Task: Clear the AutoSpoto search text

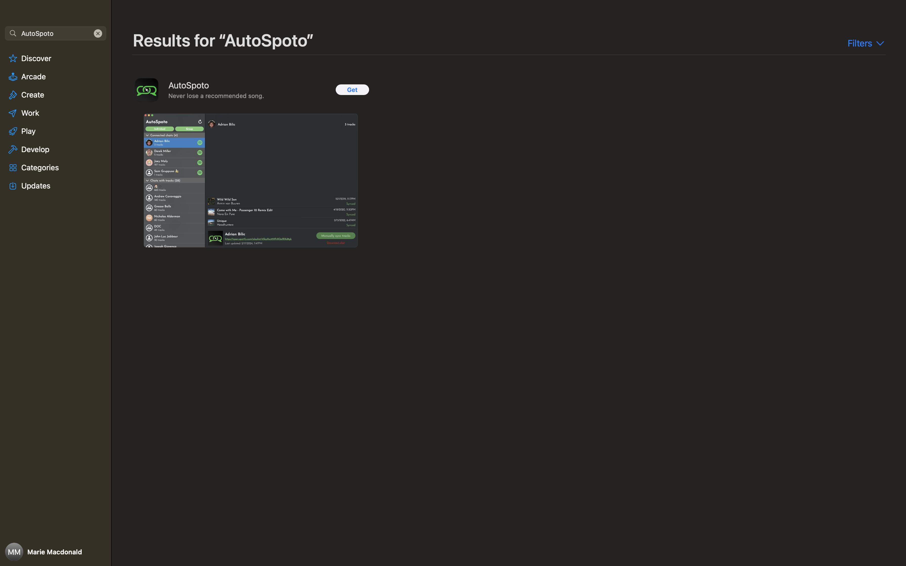Action: click(98, 33)
